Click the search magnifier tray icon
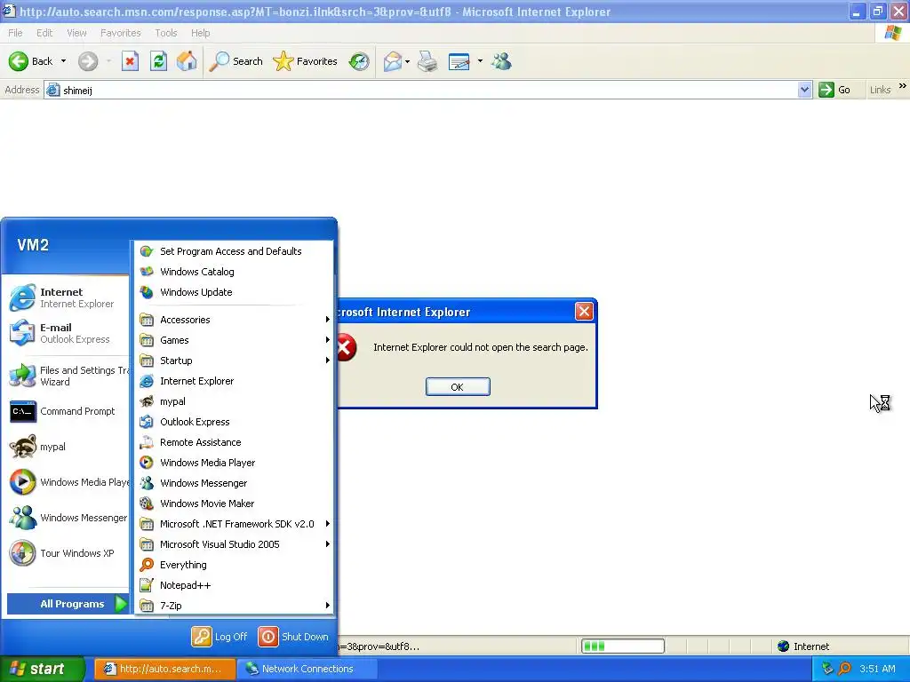The width and height of the screenshot is (910, 682). click(845, 669)
